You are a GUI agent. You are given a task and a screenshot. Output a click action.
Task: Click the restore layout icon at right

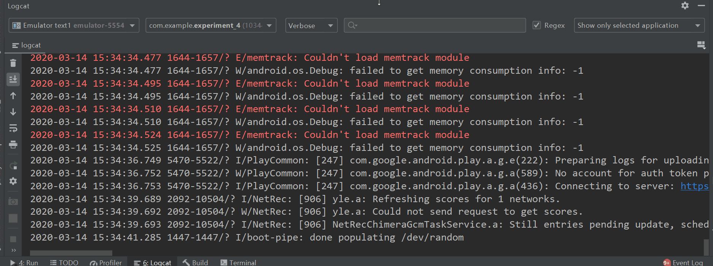coord(701,45)
